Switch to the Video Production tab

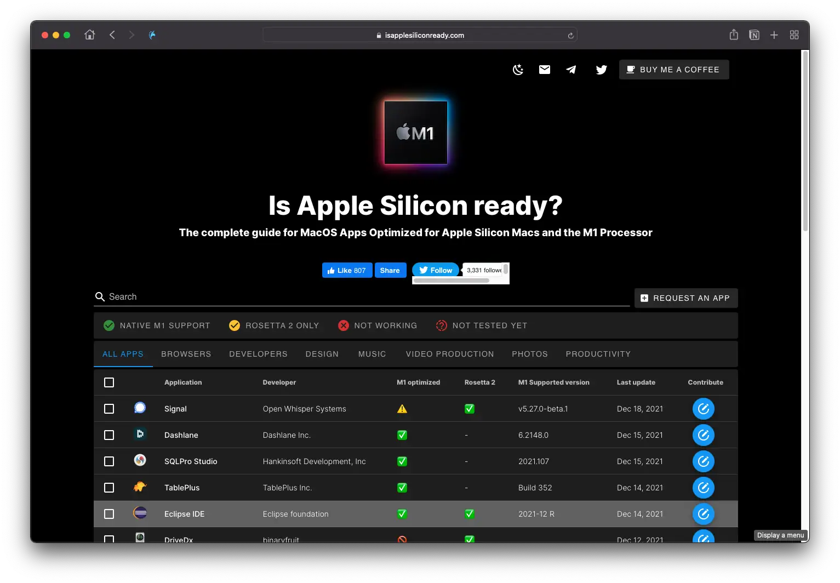[450, 354]
